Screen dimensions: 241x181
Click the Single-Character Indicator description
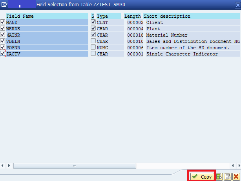coord(182,54)
